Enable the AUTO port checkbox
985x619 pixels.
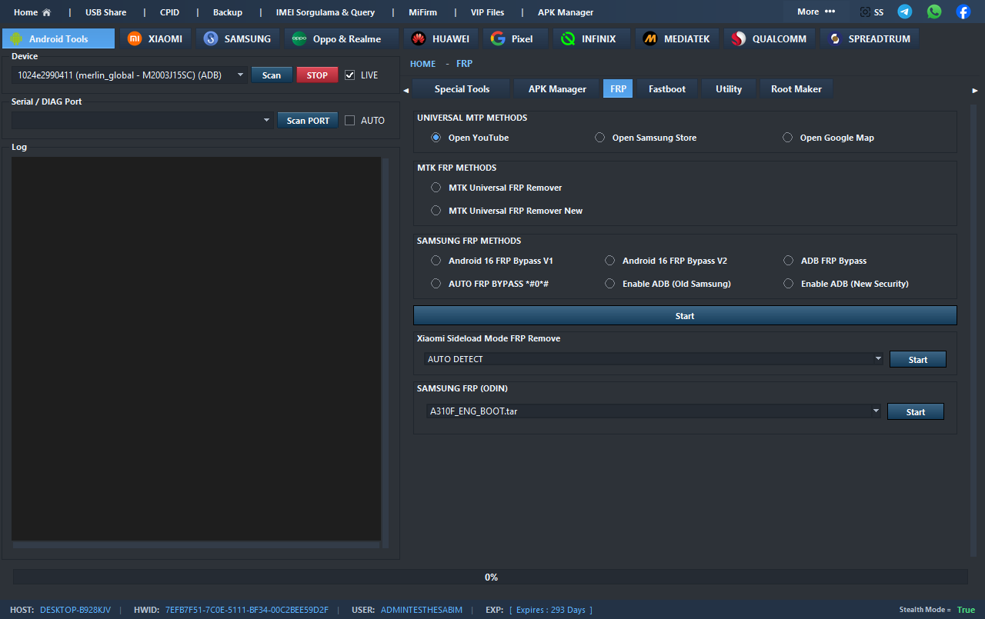350,121
